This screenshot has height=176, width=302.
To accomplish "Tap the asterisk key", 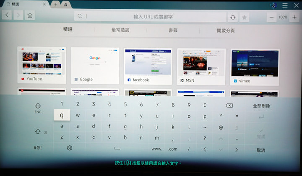I will pyautogui.click(x=237, y=116).
